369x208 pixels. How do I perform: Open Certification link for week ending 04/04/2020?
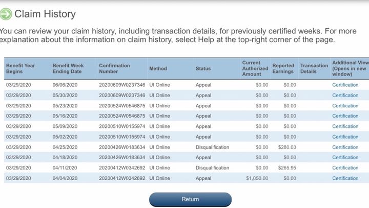click(x=345, y=178)
